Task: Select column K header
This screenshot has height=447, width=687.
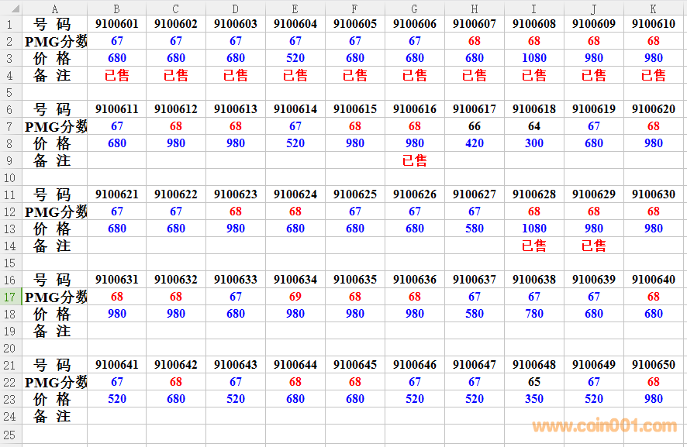Action: [653, 8]
